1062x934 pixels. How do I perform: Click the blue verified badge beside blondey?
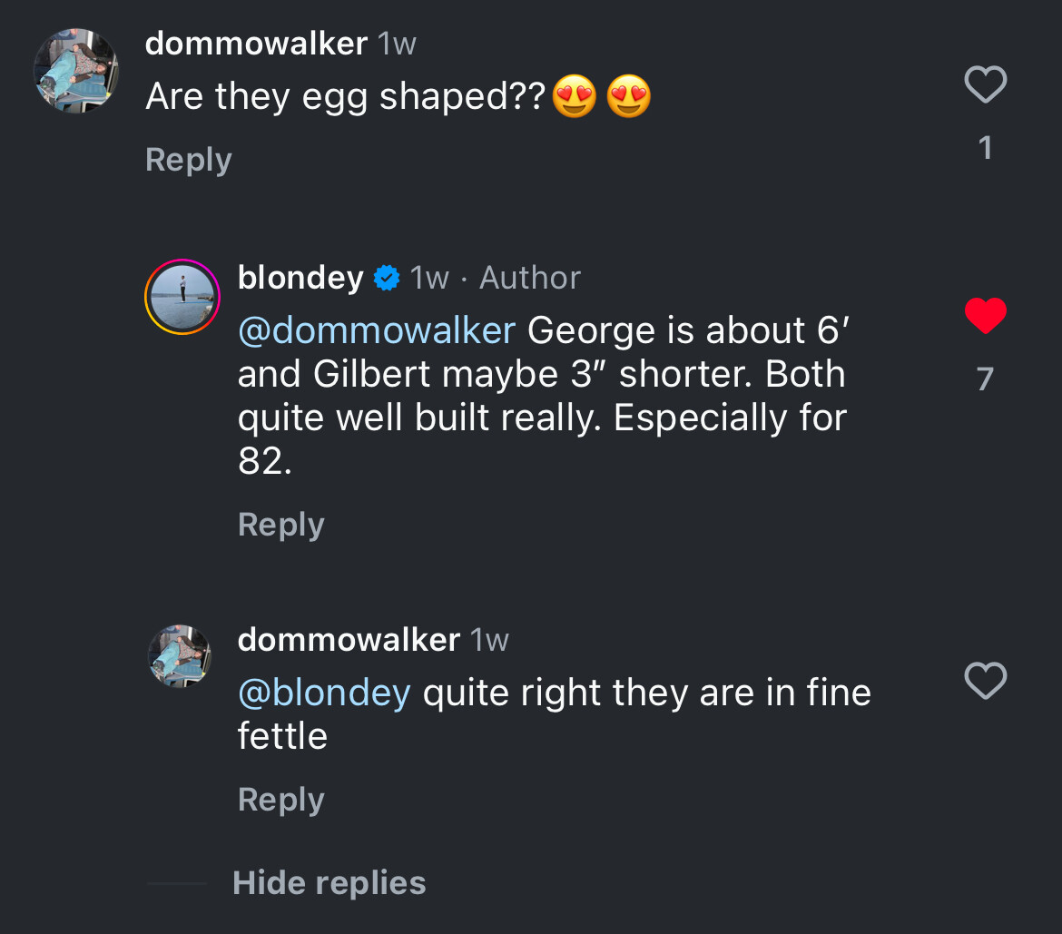coord(387,278)
